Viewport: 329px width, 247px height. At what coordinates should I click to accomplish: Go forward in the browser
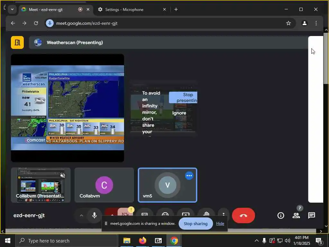(x=24, y=23)
